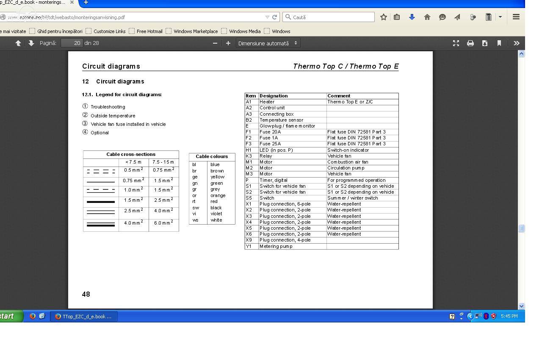This screenshot has width=542, height=339.
Task: Click the 5:45 PM clock
Action: coord(509,316)
